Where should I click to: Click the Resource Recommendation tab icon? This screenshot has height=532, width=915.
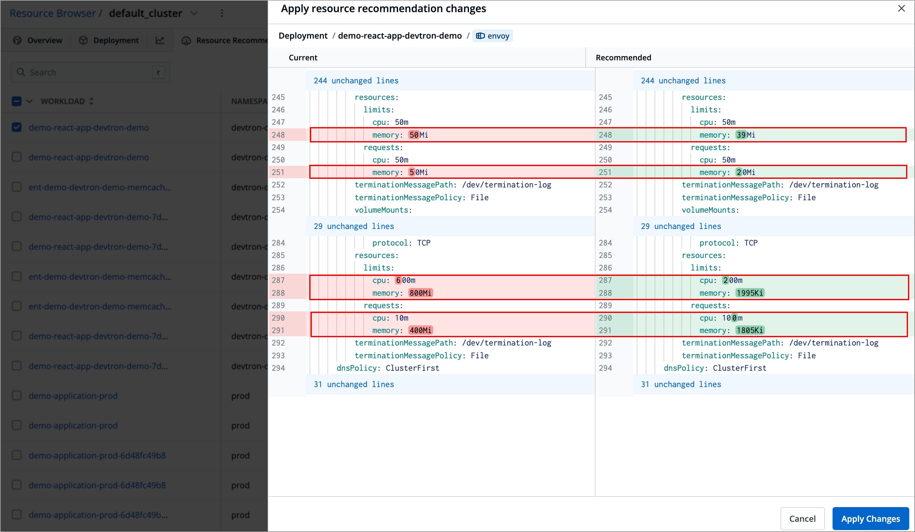coord(186,41)
